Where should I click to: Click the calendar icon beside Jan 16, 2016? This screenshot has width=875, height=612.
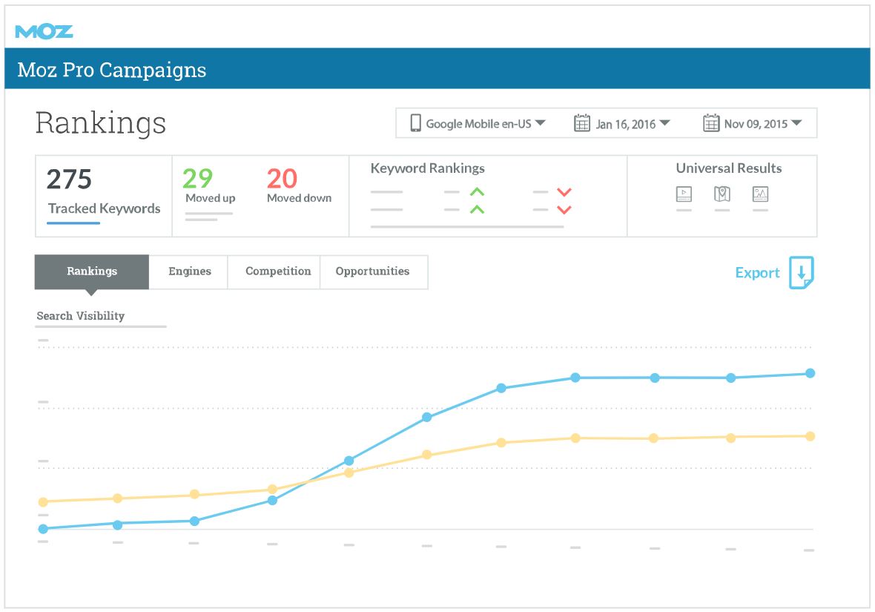coord(582,123)
